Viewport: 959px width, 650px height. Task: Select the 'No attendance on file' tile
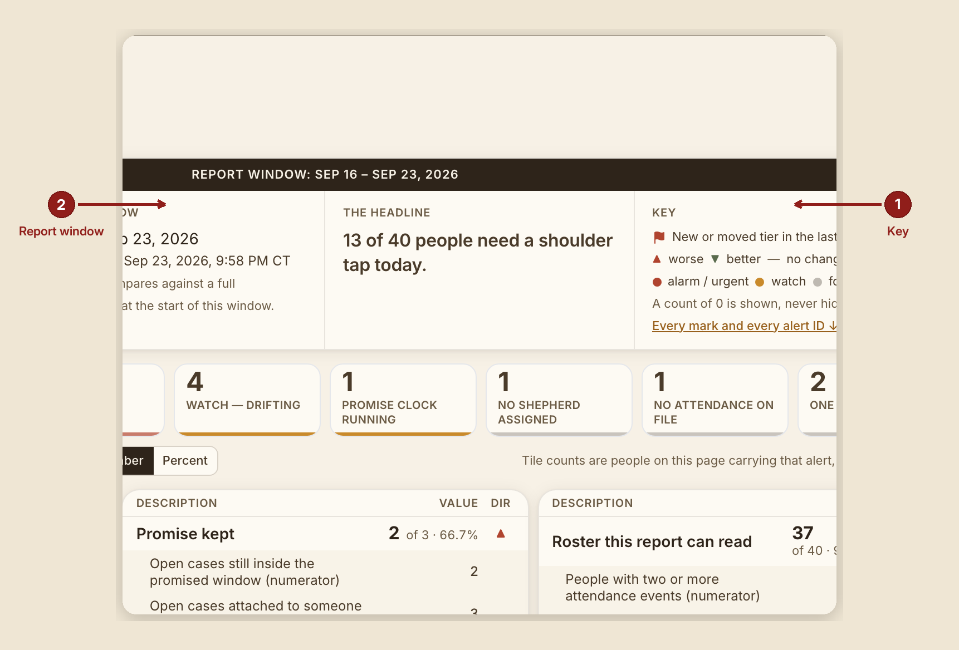tap(715, 400)
